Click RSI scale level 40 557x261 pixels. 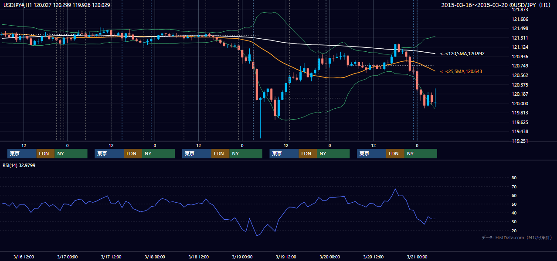(514, 213)
